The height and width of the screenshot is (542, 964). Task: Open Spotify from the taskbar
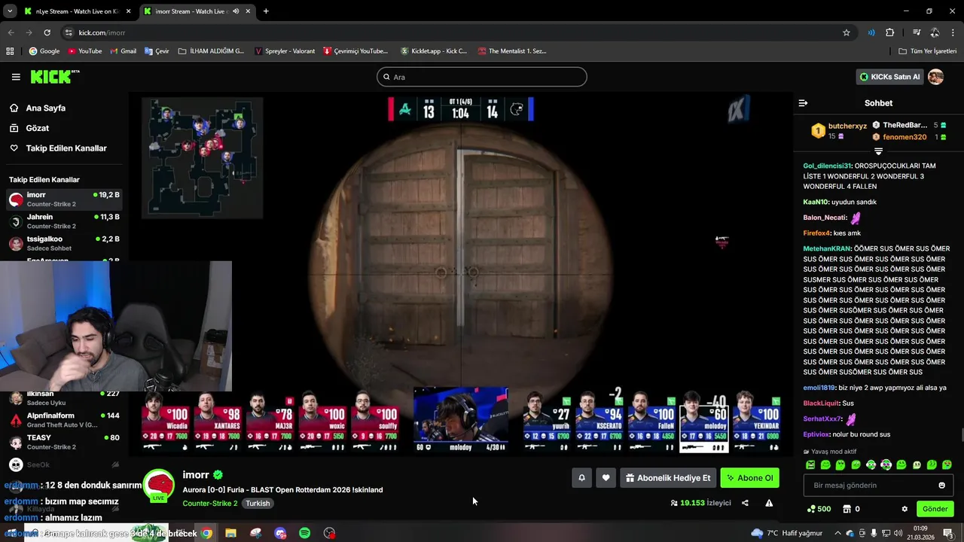tap(304, 533)
